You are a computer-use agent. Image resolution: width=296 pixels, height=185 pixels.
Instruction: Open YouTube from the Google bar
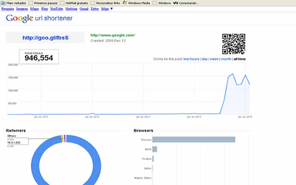(x=56, y=8)
